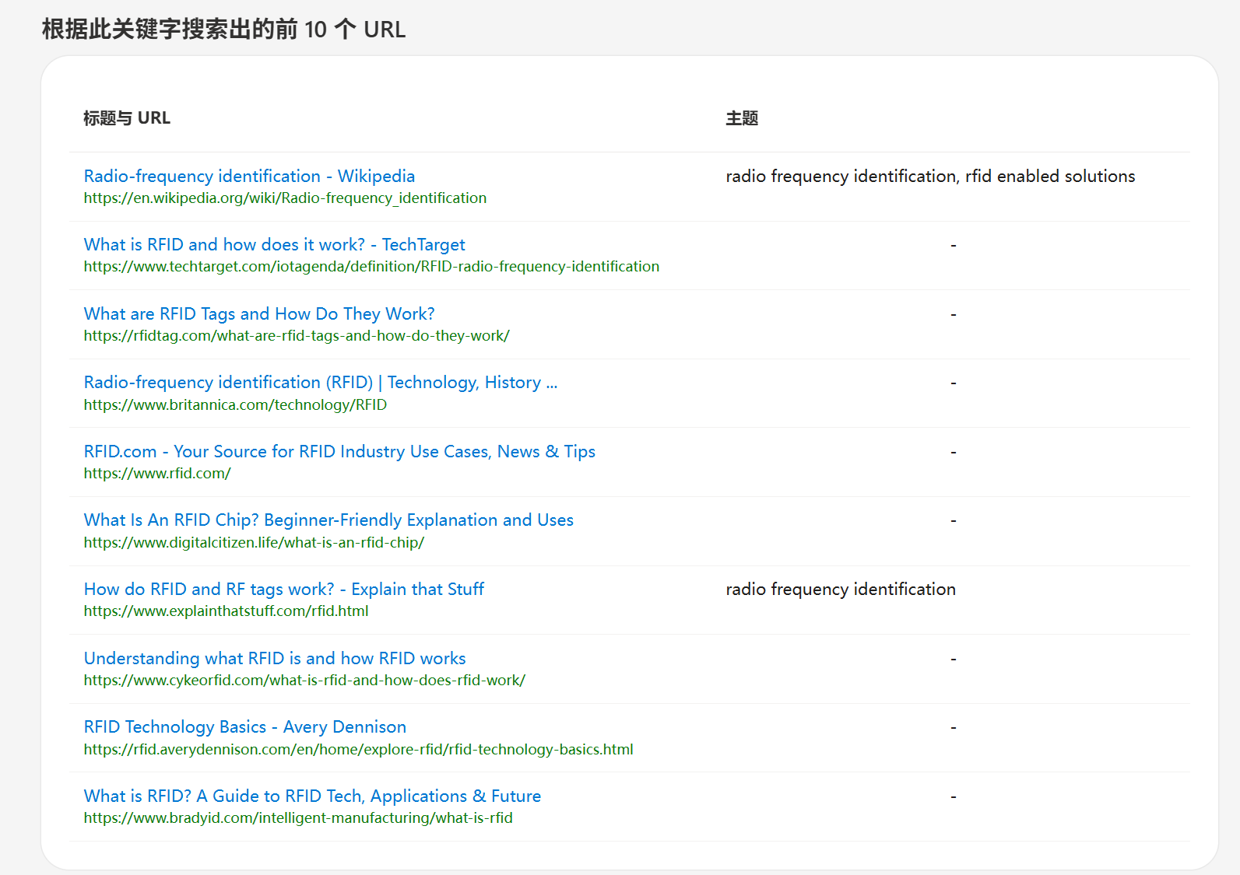1240x875 pixels.
Task: Click the explainthatstuff.com/rfid.html URL
Action: coord(227,611)
